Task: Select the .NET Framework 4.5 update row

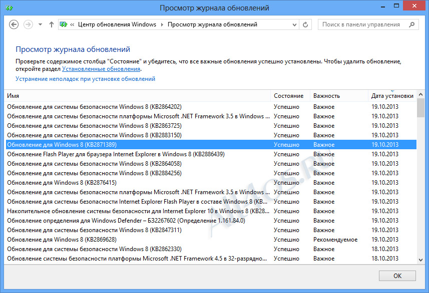Action: point(211,259)
